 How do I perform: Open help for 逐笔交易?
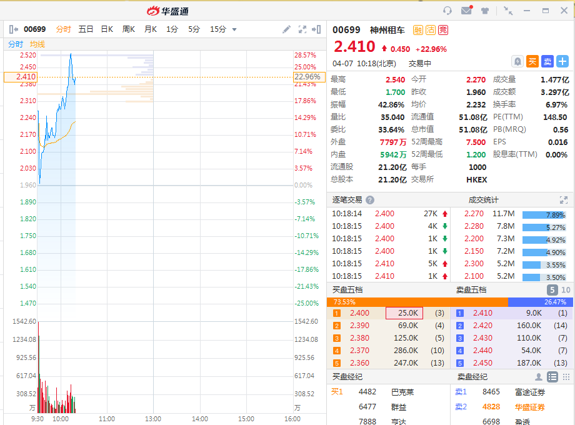pos(370,200)
